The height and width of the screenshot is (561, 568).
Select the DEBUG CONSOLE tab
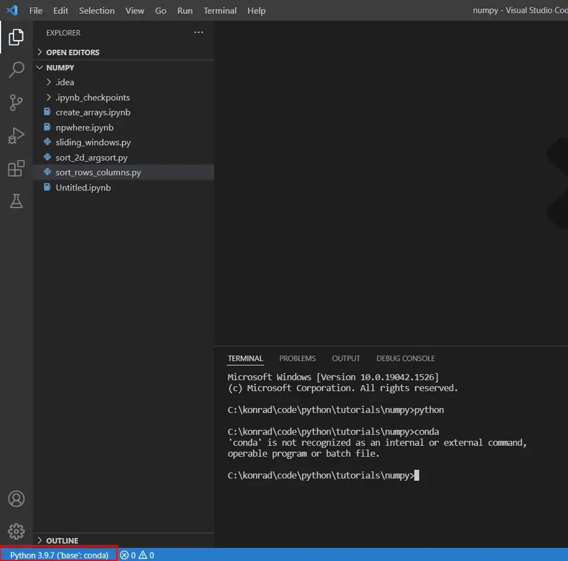[405, 358]
